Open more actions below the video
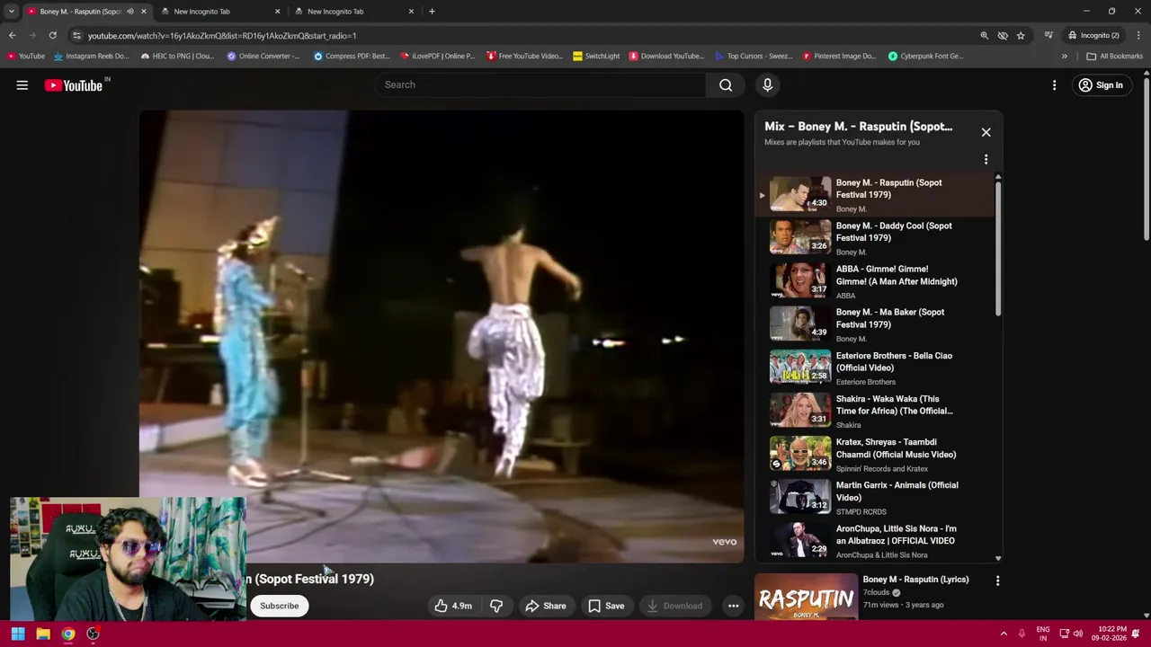 point(733,606)
